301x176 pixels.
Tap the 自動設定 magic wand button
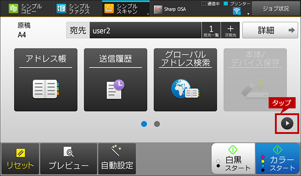117,159
